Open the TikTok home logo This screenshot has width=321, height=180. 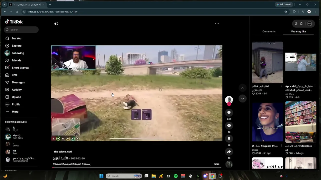(x=14, y=22)
